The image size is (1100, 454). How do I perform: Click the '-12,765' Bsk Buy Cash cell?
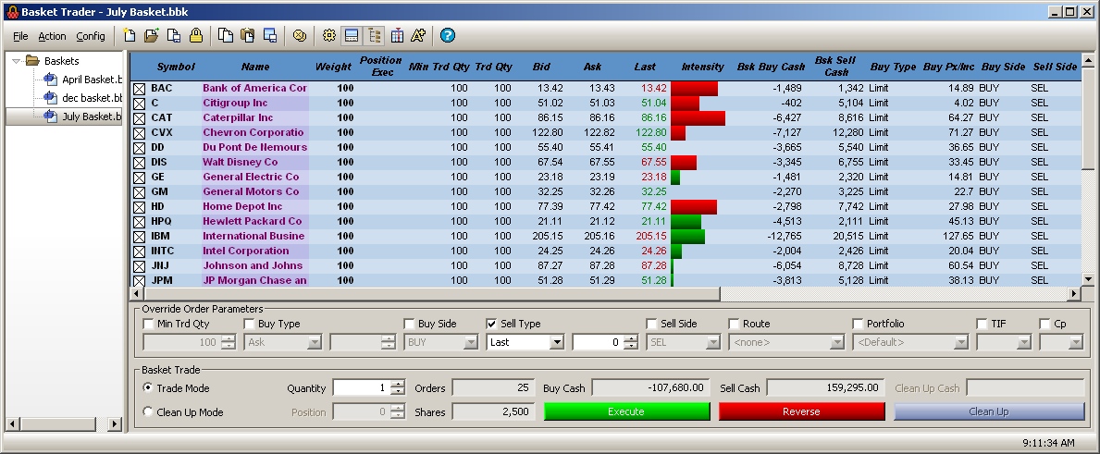click(x=786, y=236)
